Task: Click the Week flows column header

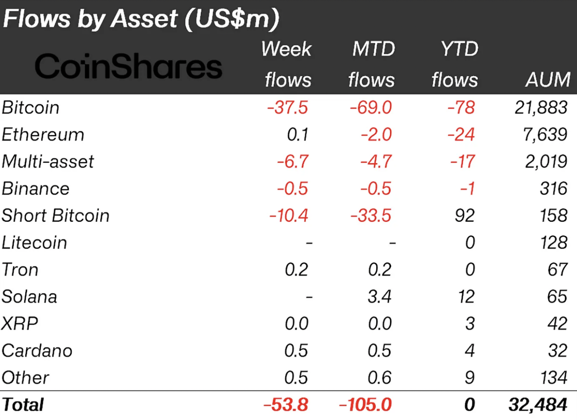Action: (287, 64)
